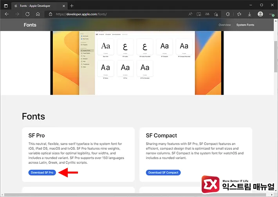This screenshot has width=278, height=197.
Task: Open the browser extensions puzzle icon
Action: point(228,14)
